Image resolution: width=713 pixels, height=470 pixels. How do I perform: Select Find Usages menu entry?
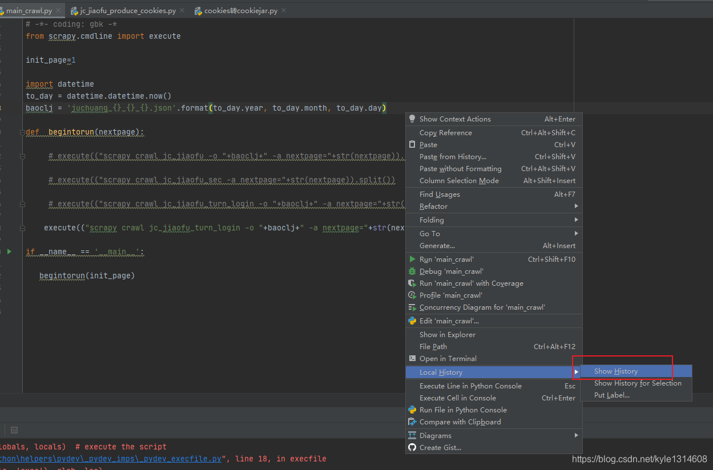point(494,195)
